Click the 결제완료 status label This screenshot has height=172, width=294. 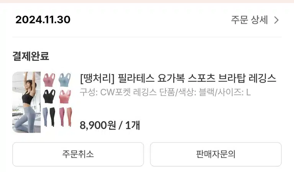tap(31, 56)
